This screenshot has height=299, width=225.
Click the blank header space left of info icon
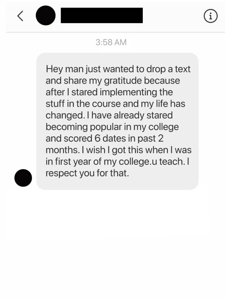(x=173, y=16)
